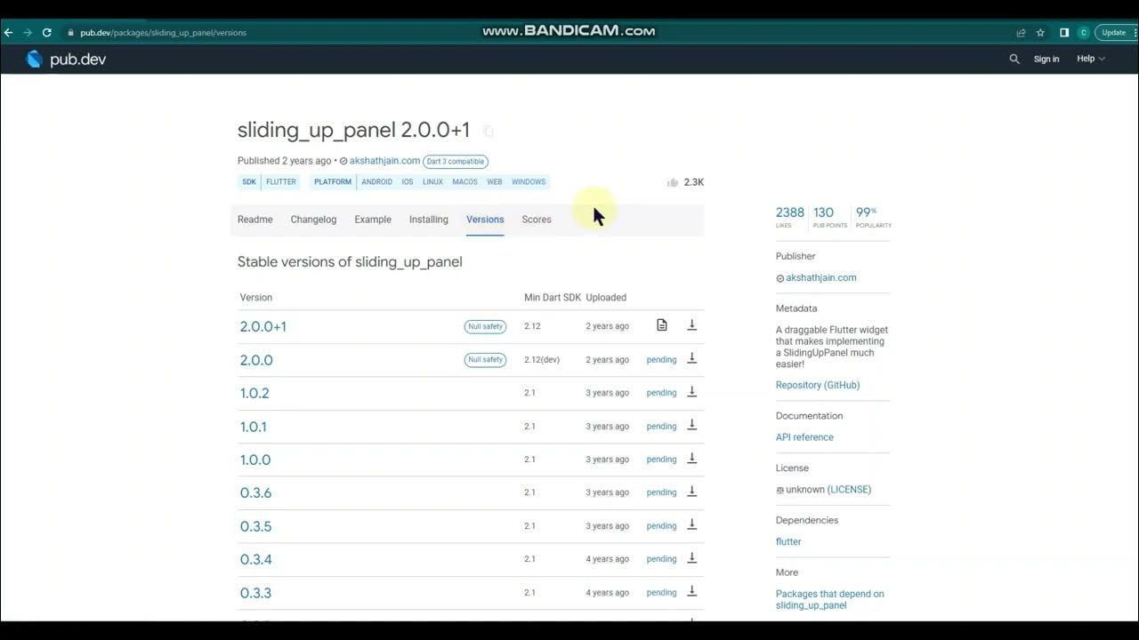Download the archive for version 0.3.6

691,492
